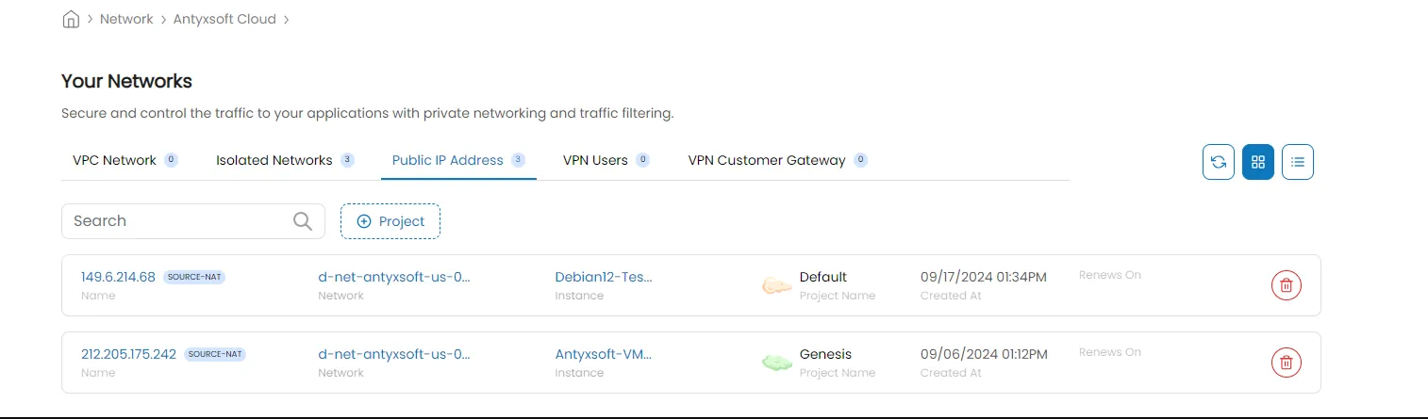Click the Default project cloud icon
Viewport: 1428px width, 419px height.
coord(776,285)
